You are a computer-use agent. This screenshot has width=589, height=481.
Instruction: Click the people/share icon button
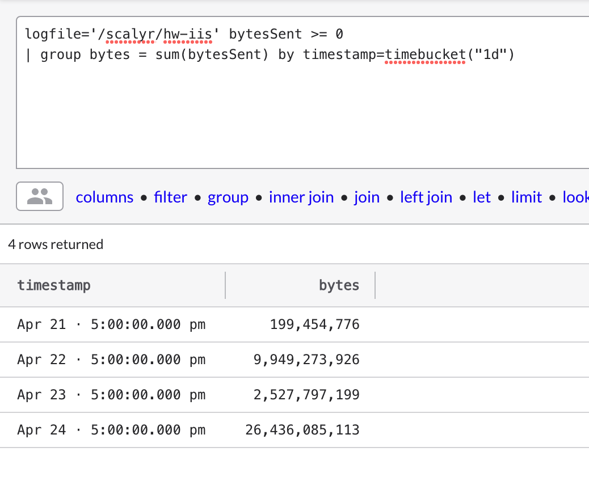40,196
